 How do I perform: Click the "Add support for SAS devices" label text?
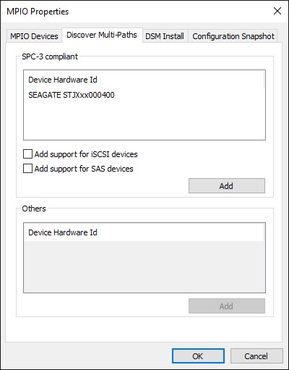click(84, 169)
